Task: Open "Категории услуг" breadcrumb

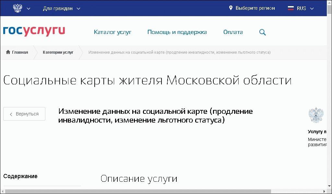Action: click(58, 52)
